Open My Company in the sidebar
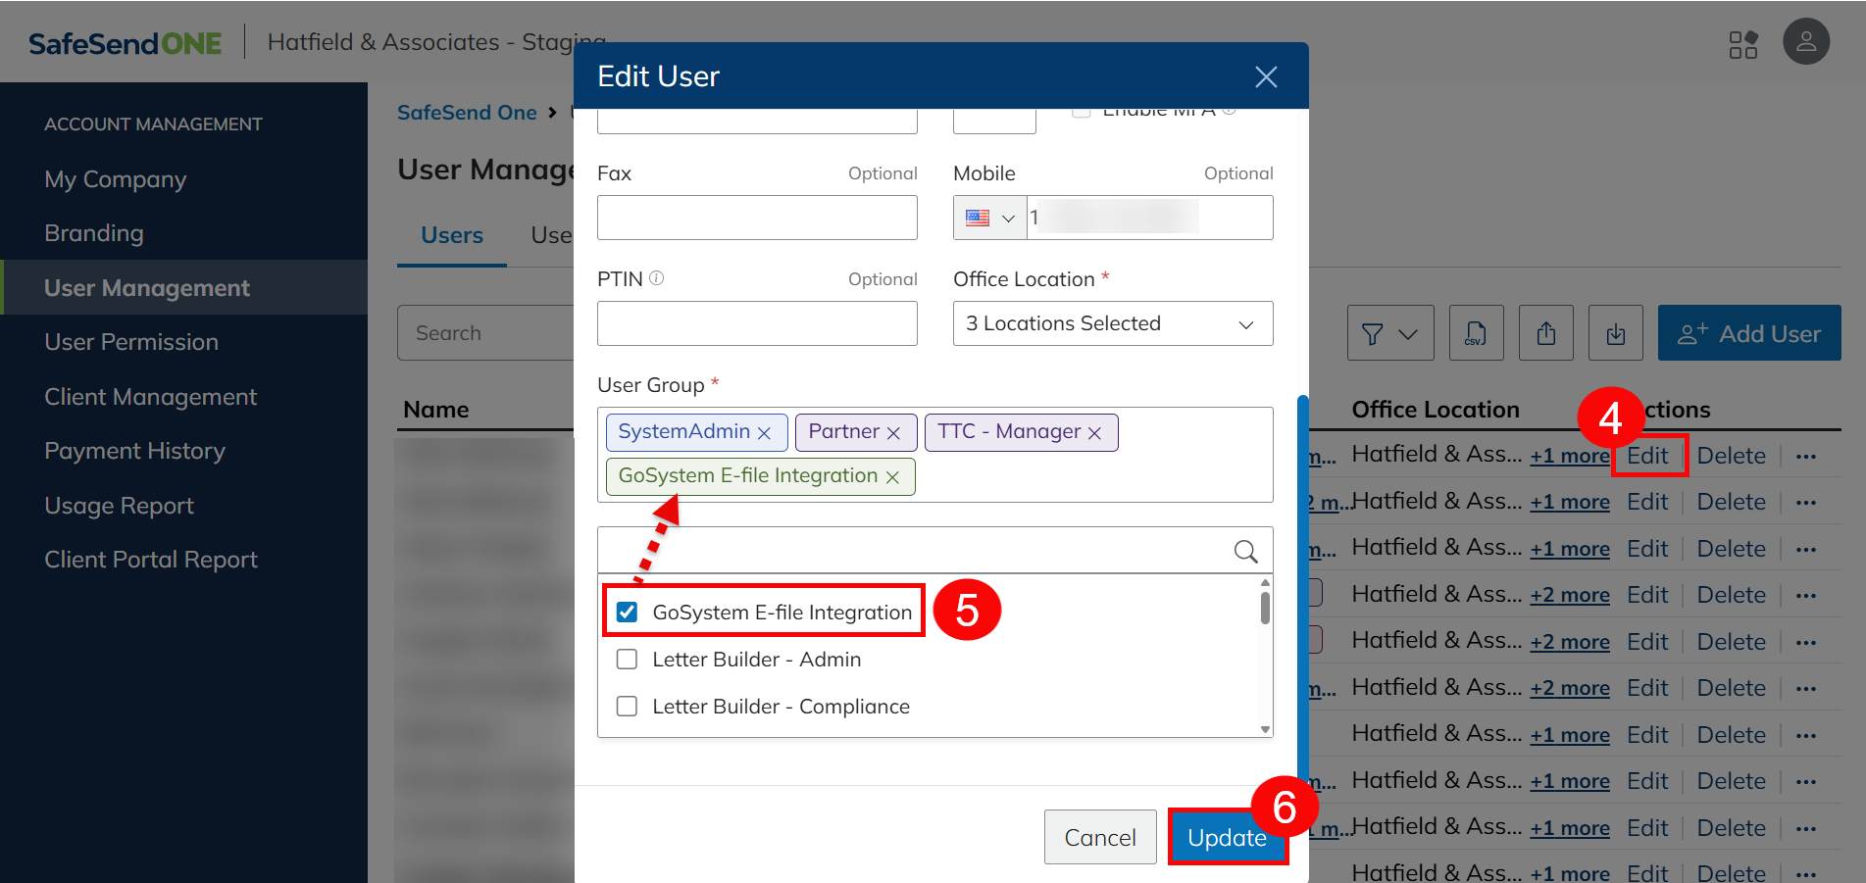1866x883 pixels. point(116,179)
